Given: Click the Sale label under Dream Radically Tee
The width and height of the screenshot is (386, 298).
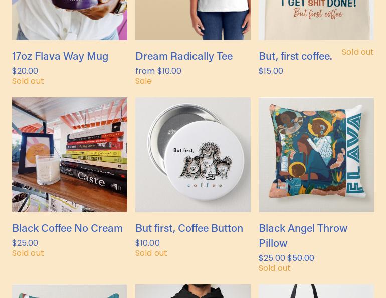Looking at the screenshot, I should coord(143,81).
